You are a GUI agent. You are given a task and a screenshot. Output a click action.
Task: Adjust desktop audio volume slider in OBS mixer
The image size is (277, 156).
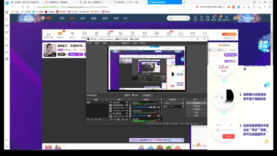[142, 107]
